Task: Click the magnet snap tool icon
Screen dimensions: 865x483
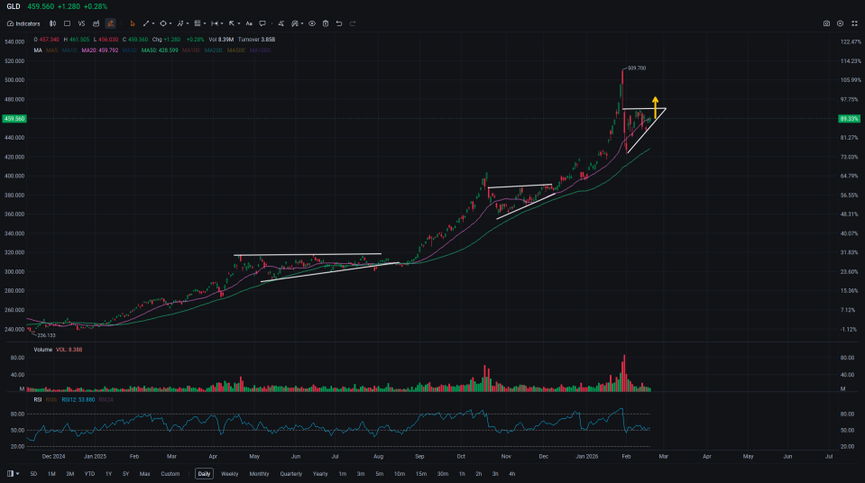Action: pyautogui.click(x=295, y=23)
